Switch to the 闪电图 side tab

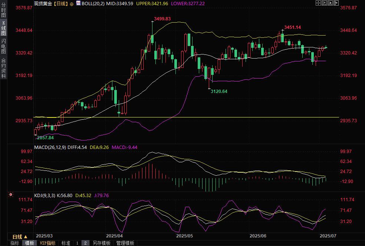[x=3, y=47]
